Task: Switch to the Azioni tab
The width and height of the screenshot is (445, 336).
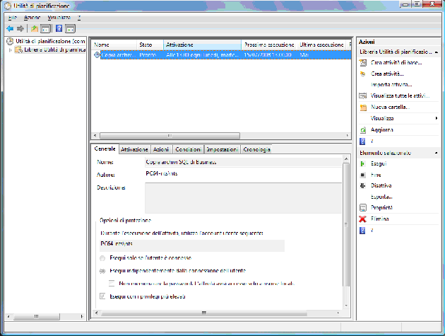Action: [161, 149]
